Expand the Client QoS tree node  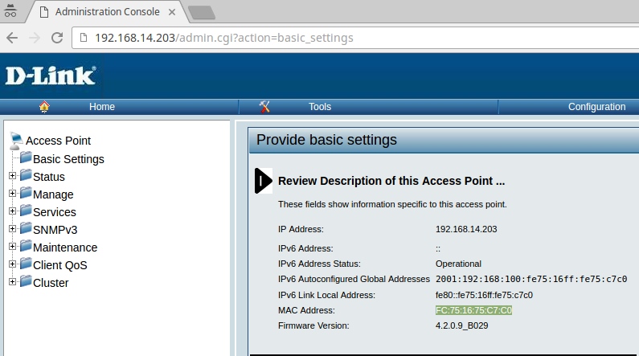[12, 264]
